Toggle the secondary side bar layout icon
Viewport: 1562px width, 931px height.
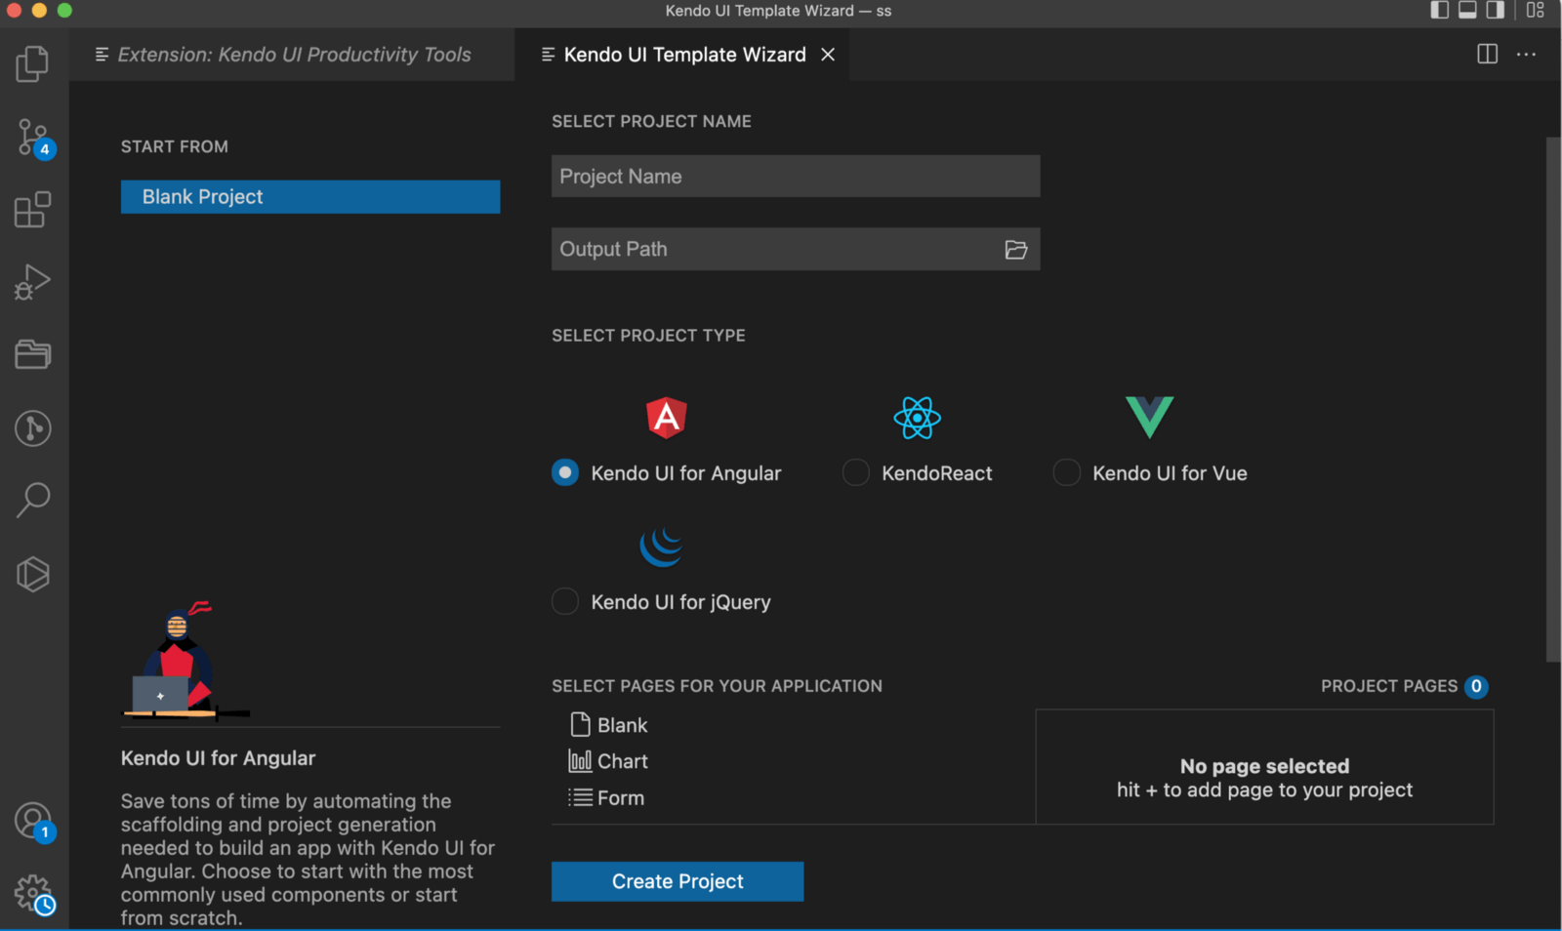[1495, 11]
